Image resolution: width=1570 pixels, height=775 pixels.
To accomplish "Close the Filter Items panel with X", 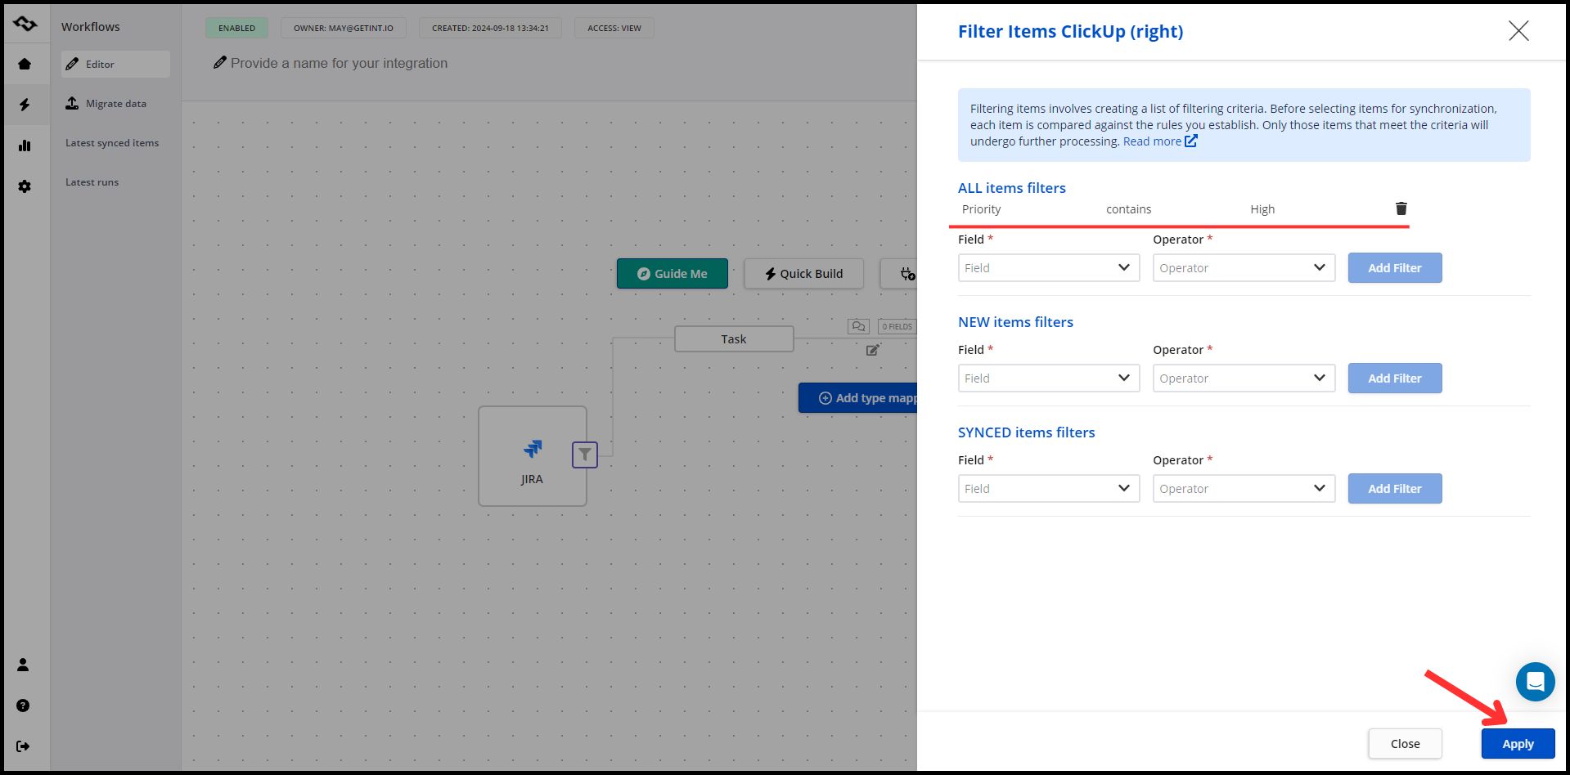I will (1518, 31).
